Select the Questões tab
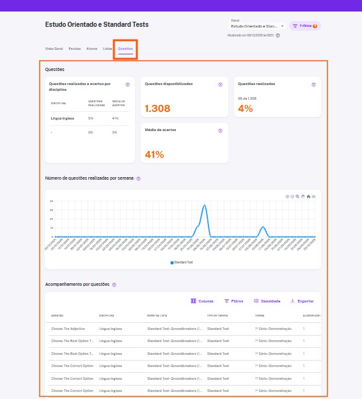 [x=125, y=49]
